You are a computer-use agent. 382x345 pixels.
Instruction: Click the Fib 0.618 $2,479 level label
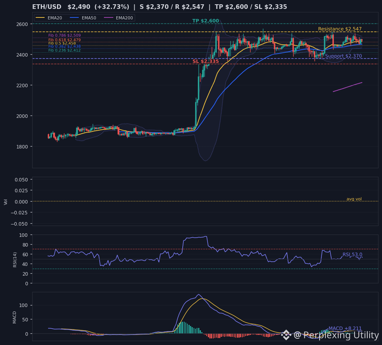pos(64,40)
